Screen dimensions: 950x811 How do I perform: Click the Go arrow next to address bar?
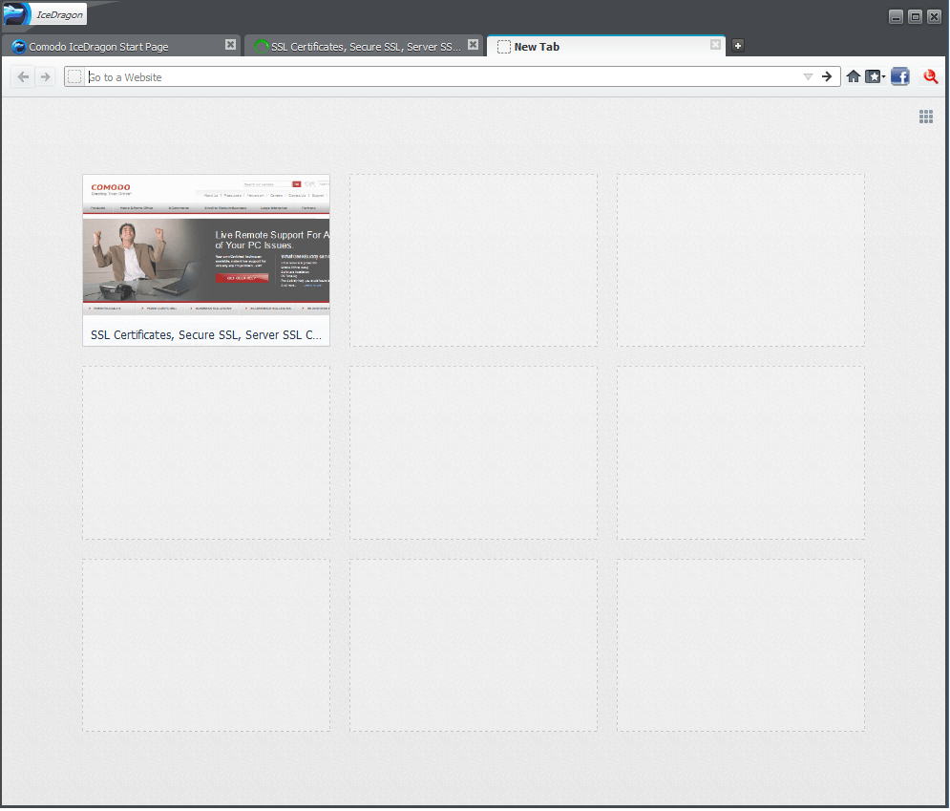coord(826,75)
